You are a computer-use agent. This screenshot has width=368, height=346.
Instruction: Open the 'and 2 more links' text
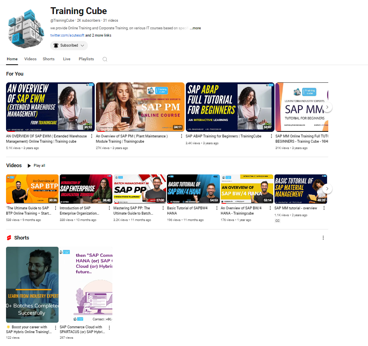(98, 35)
